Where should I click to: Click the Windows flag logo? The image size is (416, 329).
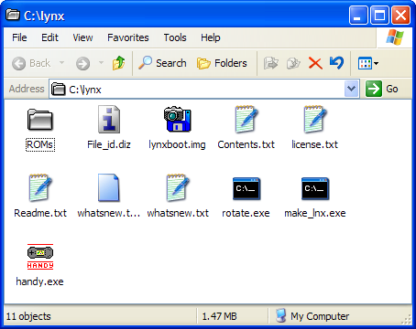395,37
